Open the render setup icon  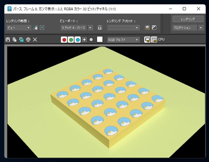(147, 27)
